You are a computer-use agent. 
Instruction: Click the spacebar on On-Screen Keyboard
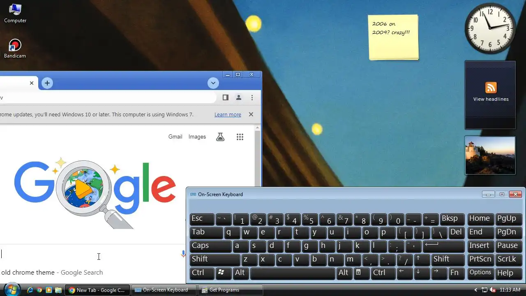(x=293, y=273)
